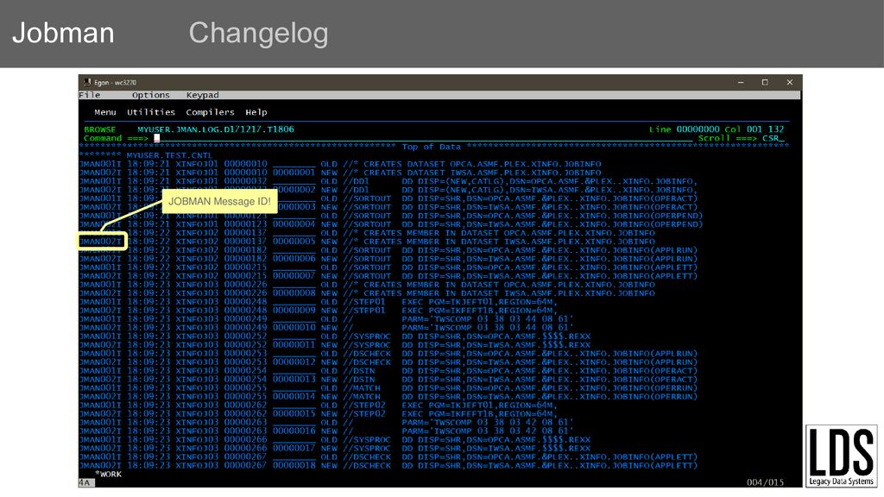Open the File menu
The width and height of the screenshot is (884, 497).
pos(90,95)
